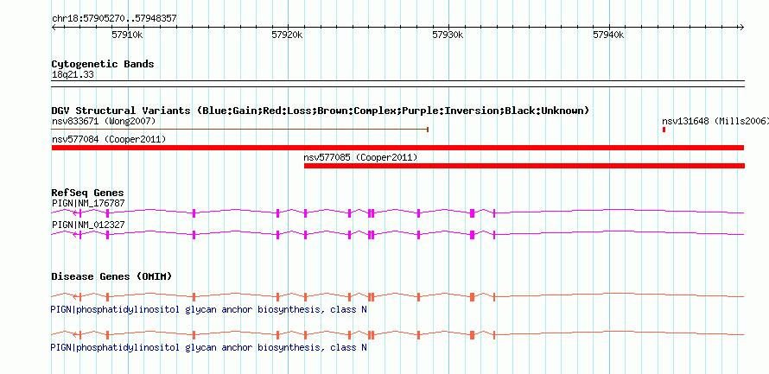Click the RefSeq Genes track title
The height and width of the screenshot is (374, 769).
88,193
